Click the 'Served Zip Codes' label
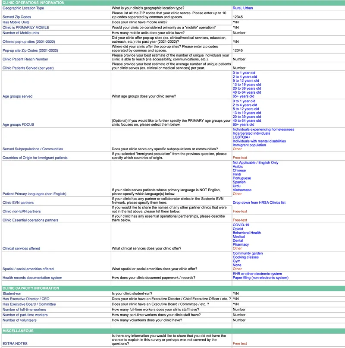 tap(17, 17)
